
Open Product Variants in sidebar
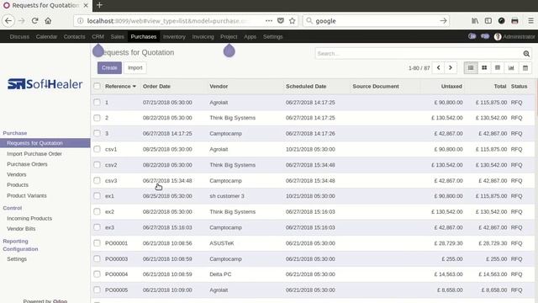tap(27, 195)
